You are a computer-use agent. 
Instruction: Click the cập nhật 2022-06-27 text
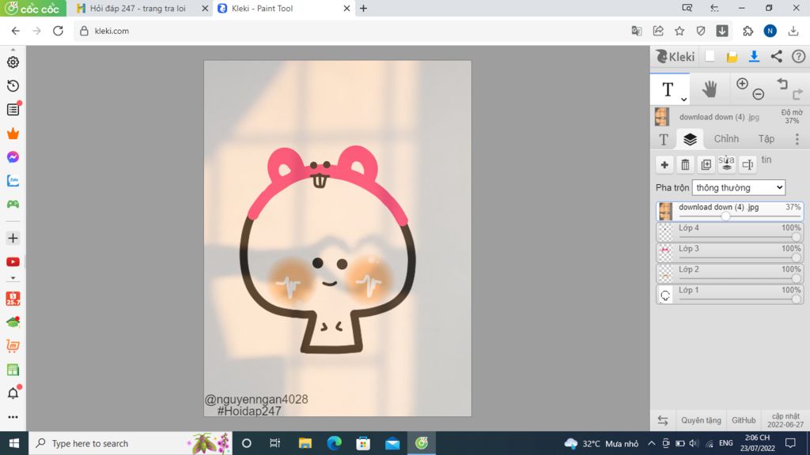coord(785,420)
